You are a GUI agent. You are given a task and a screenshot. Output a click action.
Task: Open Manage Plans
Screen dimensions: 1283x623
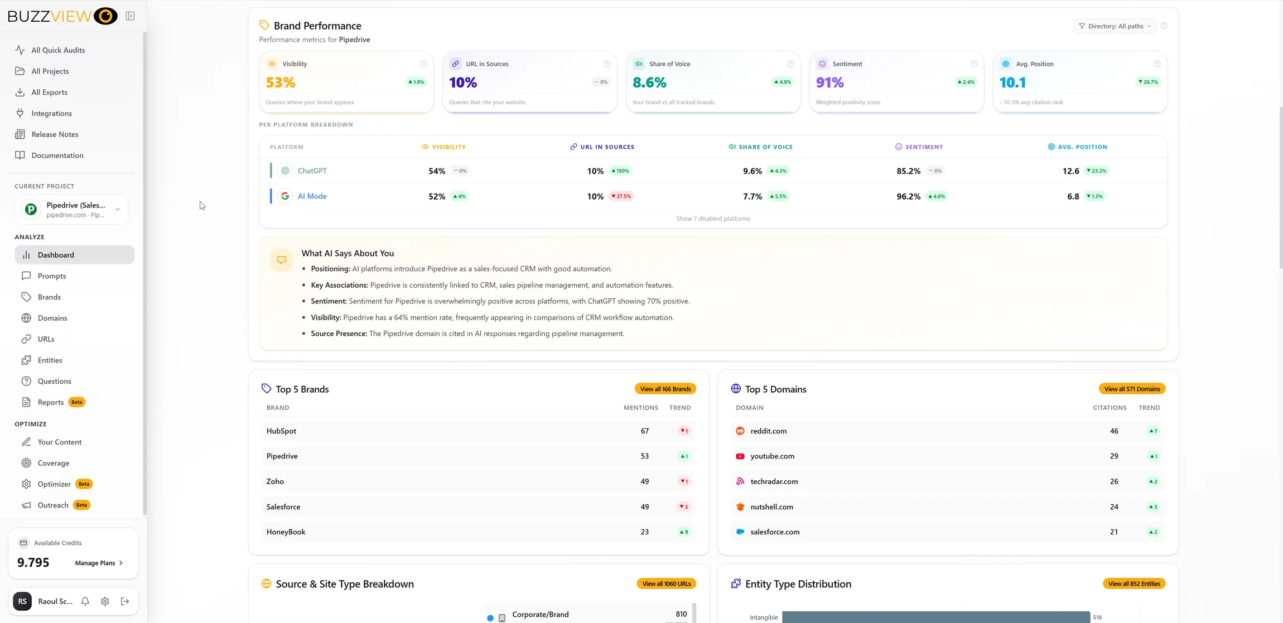click(99, 563)
